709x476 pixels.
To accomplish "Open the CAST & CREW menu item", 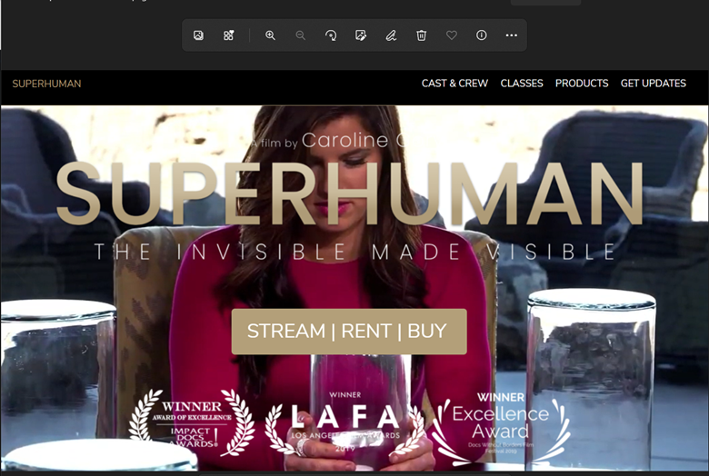I will tap(454, 84).
